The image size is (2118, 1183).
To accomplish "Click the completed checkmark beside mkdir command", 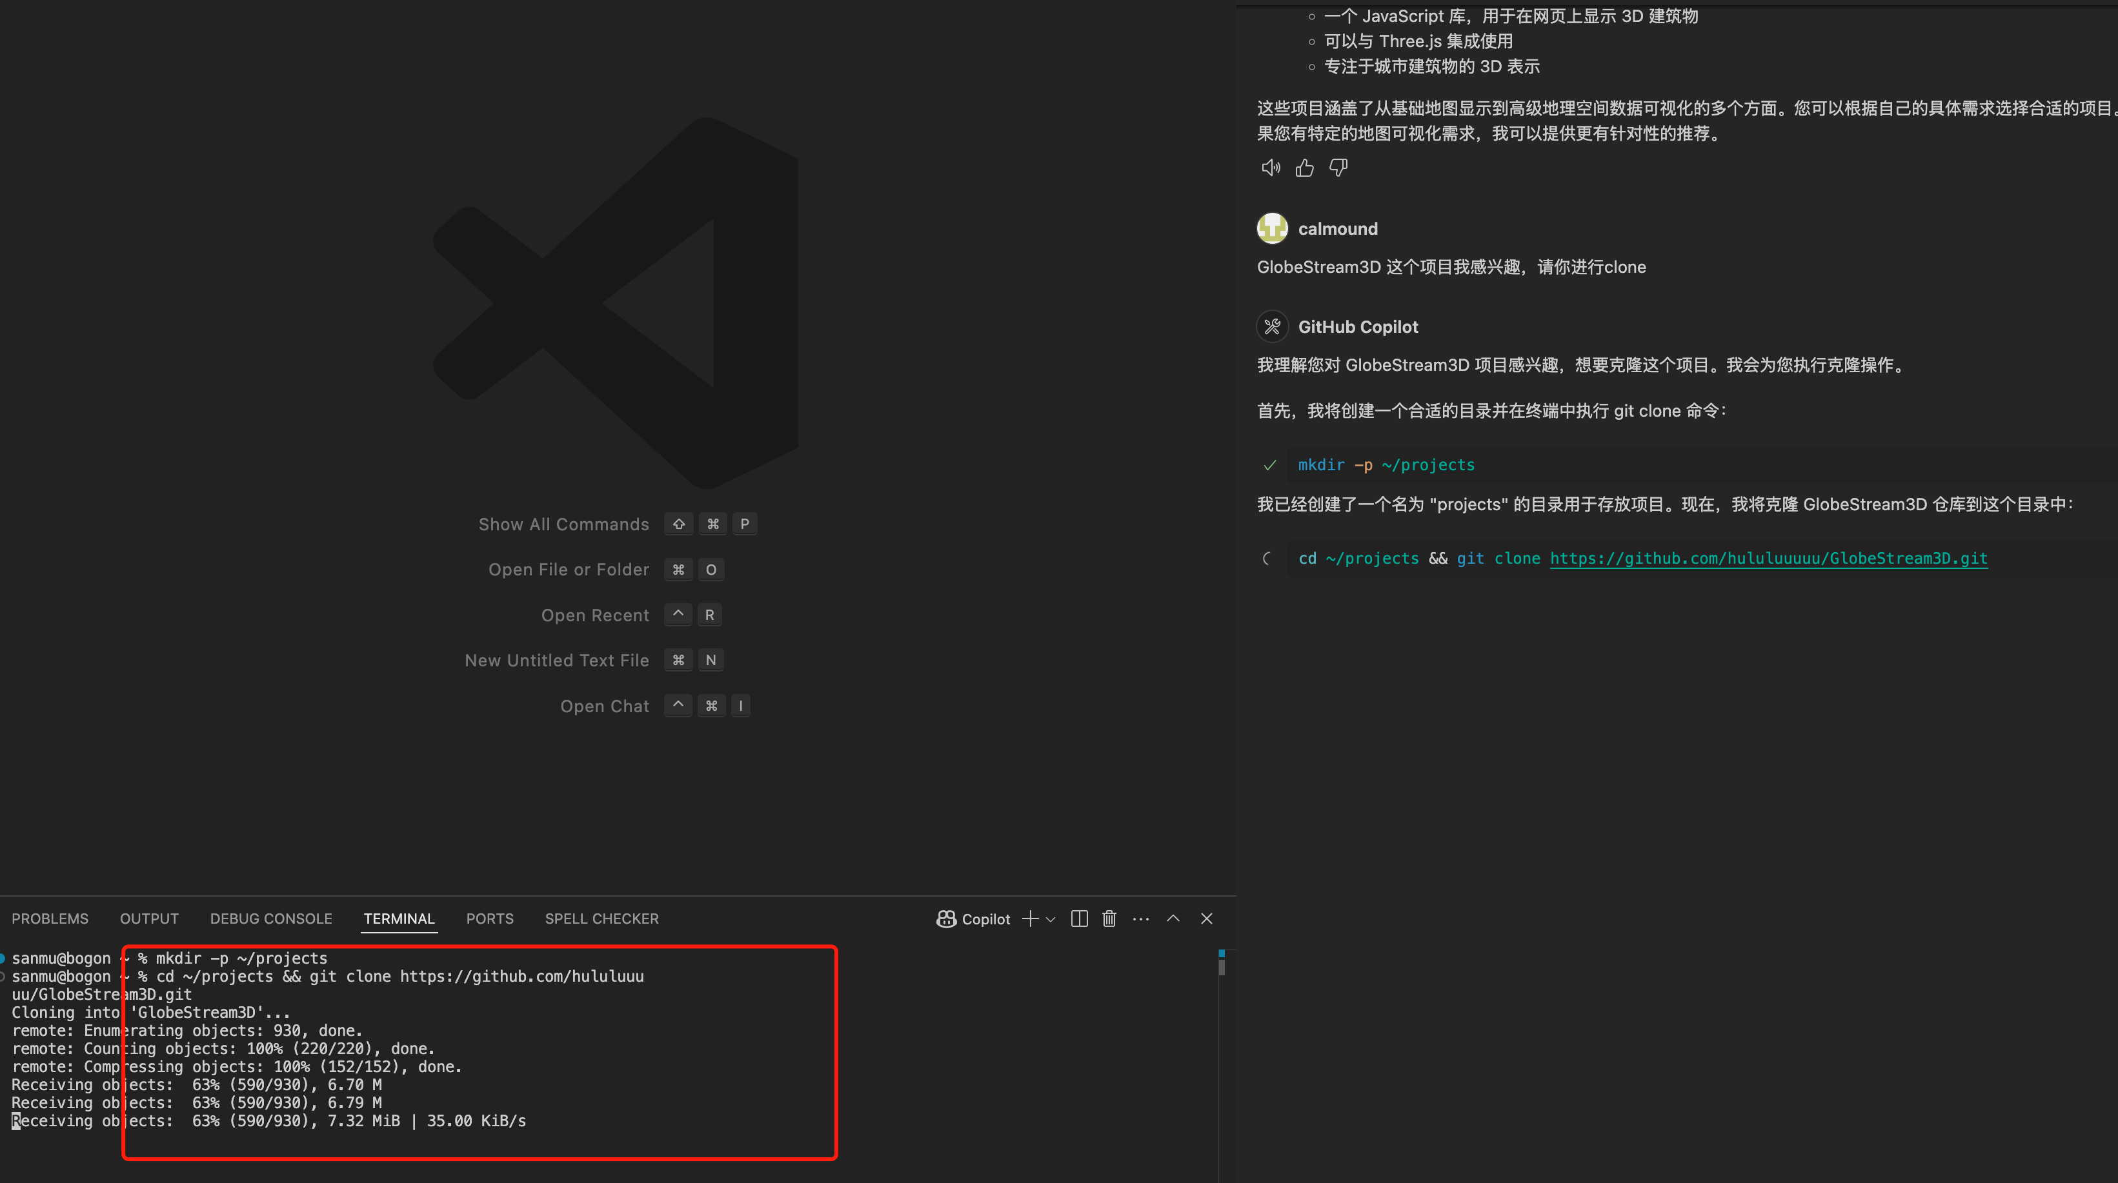I will click(x=1269, y=465).
